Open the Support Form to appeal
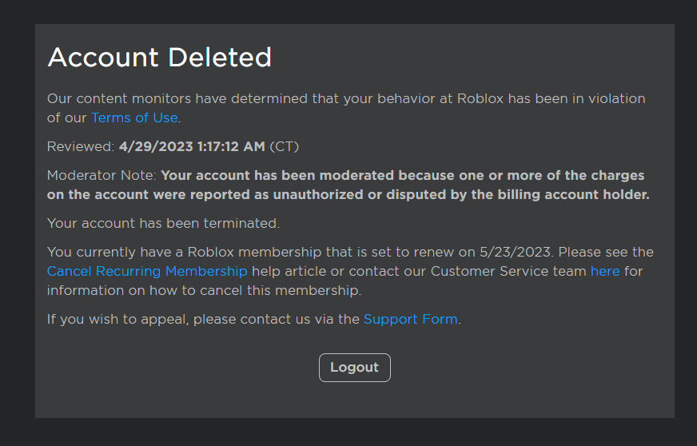Screen dimensions: 697x446 tap(410, 319)
